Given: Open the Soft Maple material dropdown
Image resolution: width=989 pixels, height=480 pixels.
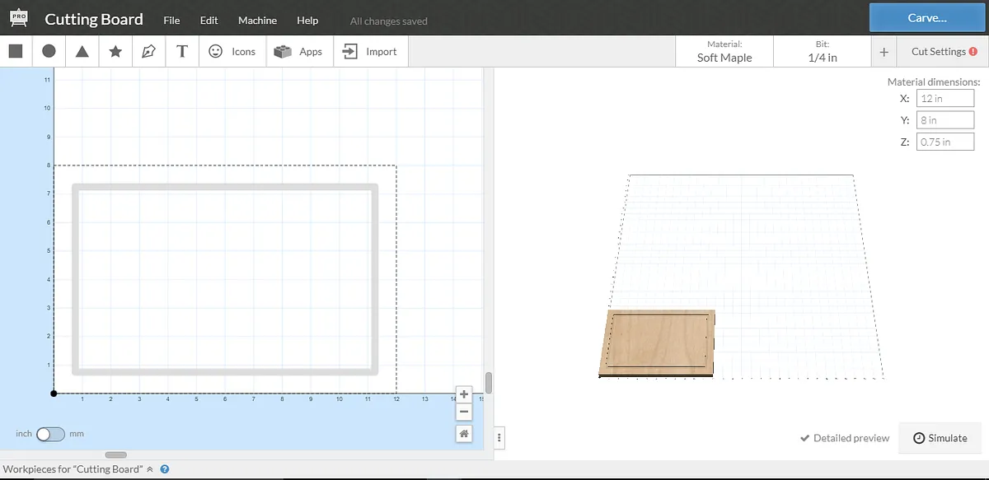Looking at the screenshot, I should coord(724,51).
